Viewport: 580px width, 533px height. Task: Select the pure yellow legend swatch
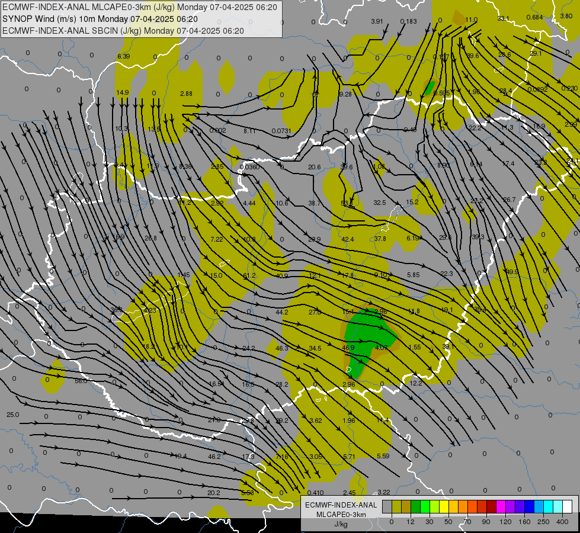pos(444,506)
